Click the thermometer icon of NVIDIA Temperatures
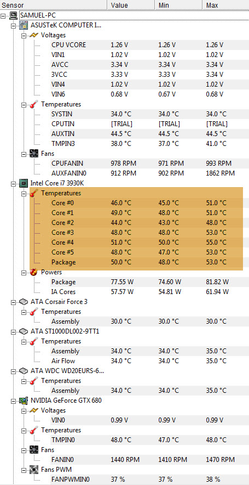Viewport: 249px width, 485px height. pos(33,430)
